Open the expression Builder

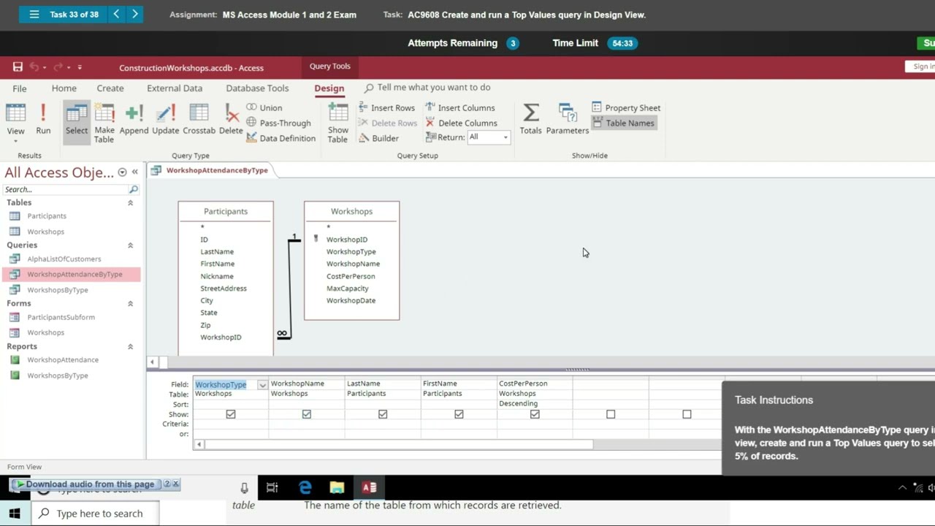(x=378, y=138)
